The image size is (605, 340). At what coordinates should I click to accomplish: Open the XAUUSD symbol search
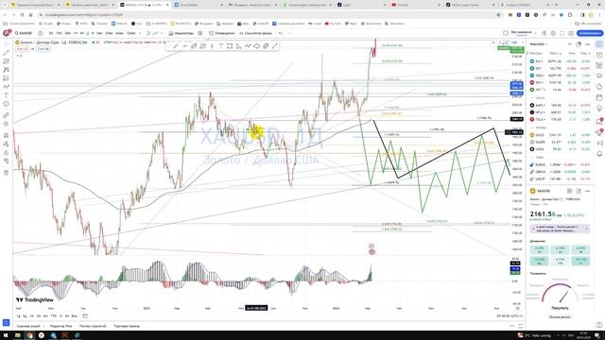coord(24,33)
